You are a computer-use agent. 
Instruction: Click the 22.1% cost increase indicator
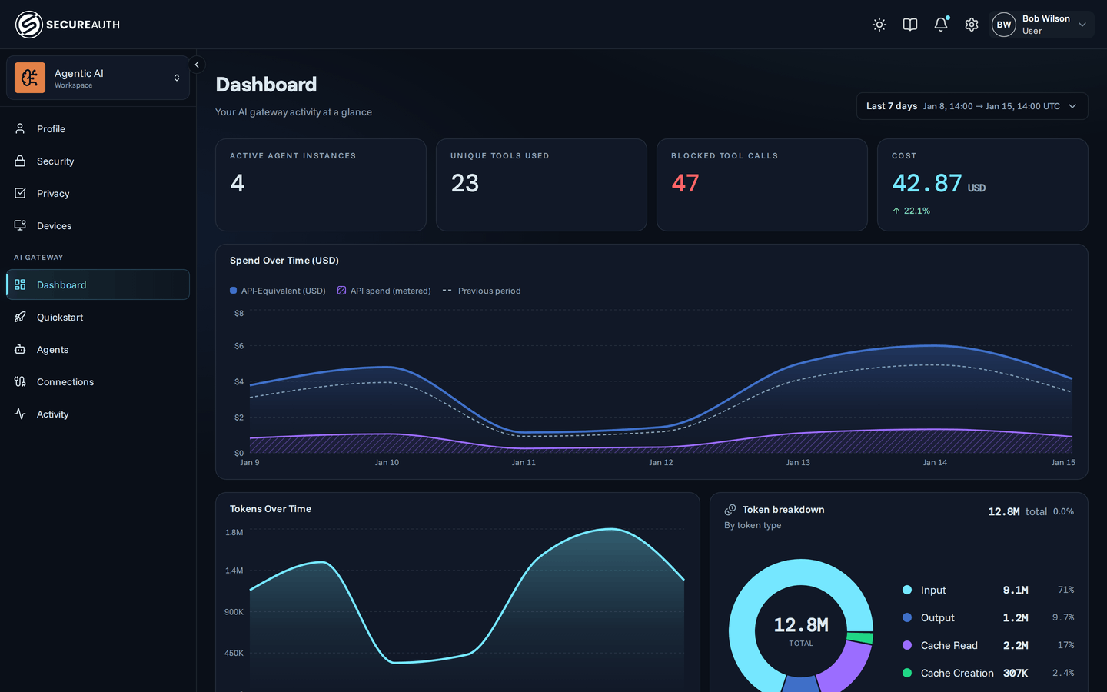point(911,211)
